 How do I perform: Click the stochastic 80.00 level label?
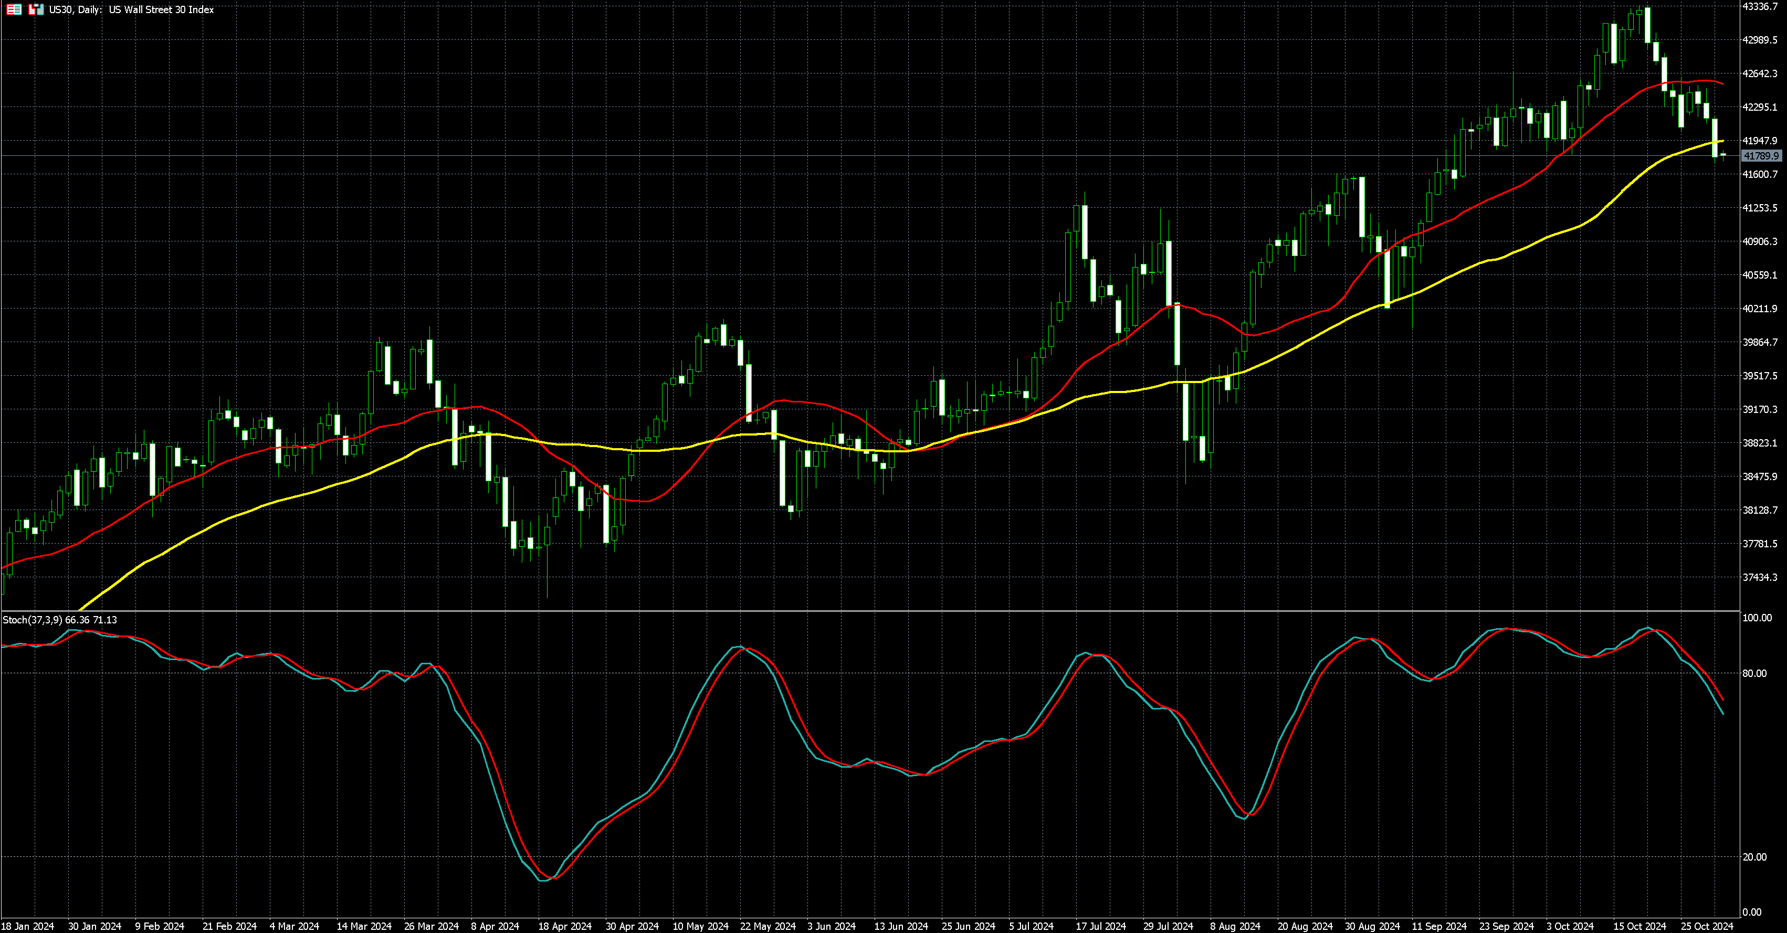pyautogui.click(x=1754, y=673)
